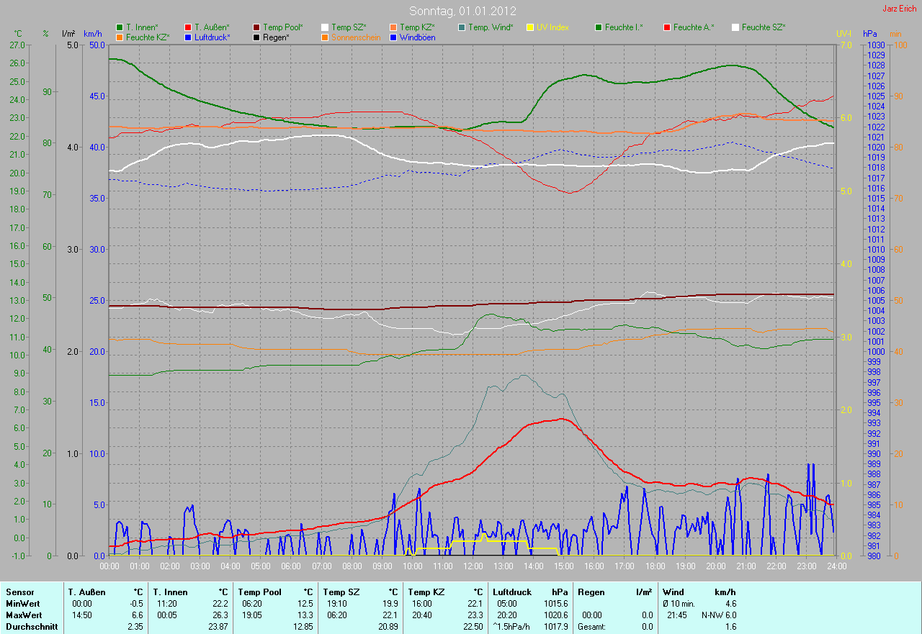Click the blue Luftdruck legend square
922x634 pixels.
pos(188,37)
